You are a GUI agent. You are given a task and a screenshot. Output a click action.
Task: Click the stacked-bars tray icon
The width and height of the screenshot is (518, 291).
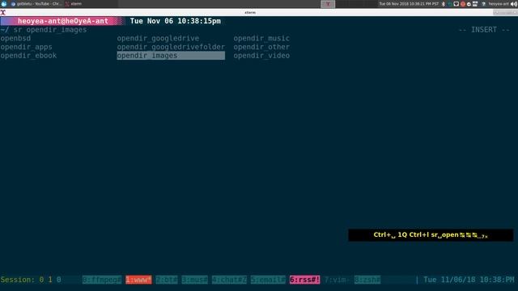(475, 4)
